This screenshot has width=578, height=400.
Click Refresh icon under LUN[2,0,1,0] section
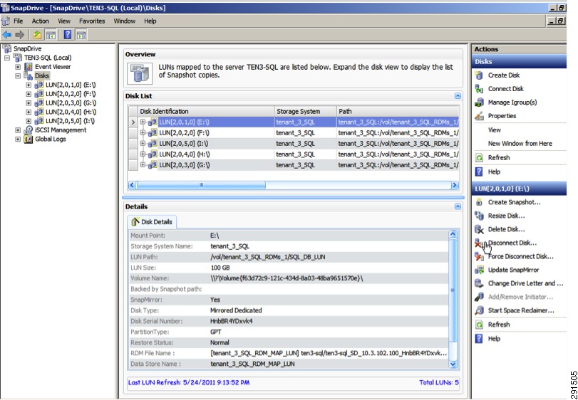[479, 325]
